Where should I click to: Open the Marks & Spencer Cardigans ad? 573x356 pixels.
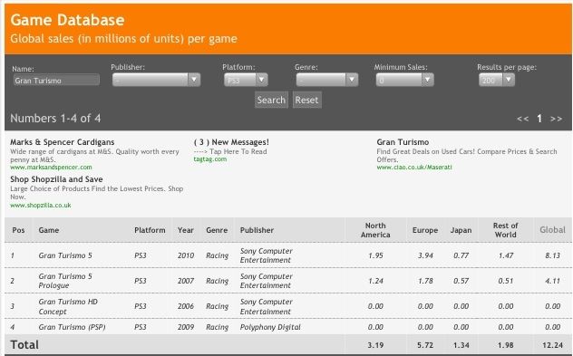click(x=63, y=142)
